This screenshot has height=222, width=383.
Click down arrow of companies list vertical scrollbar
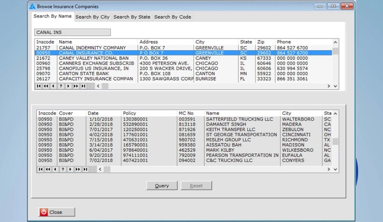tap(335, 86)
